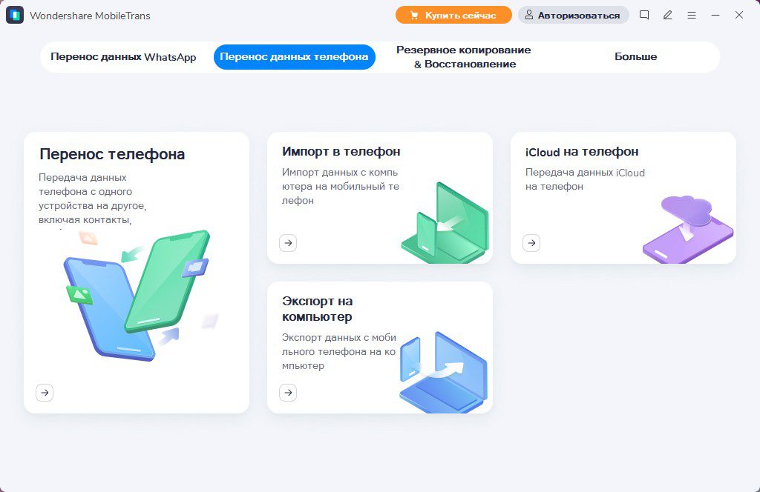This screenshot has height=492, width=760.
Task: Click the arrow icon under Перенос телефона
Action: click(x=45, y=393)
